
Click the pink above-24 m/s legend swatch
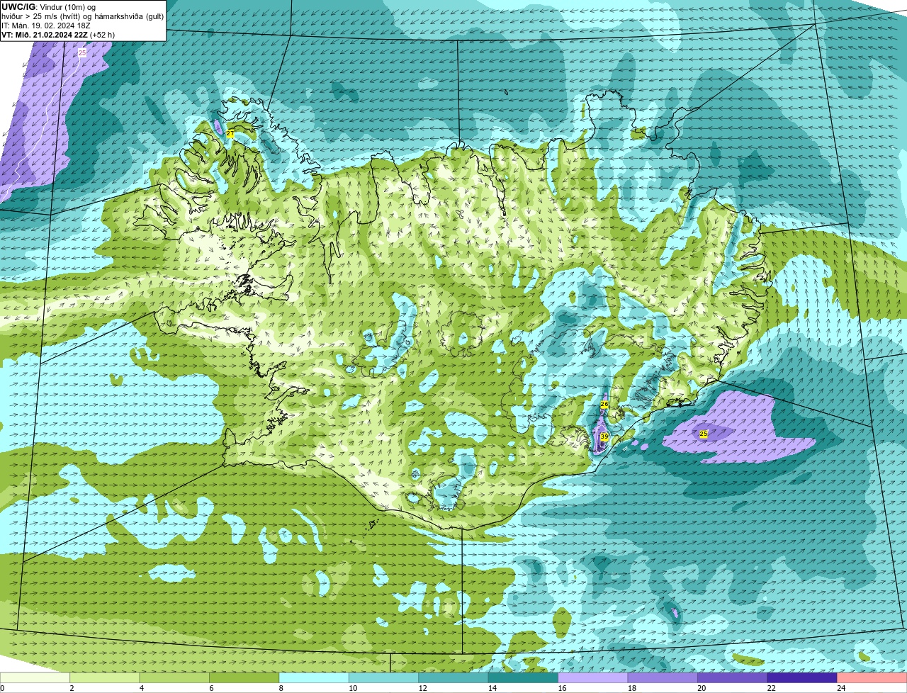(872, 678)
